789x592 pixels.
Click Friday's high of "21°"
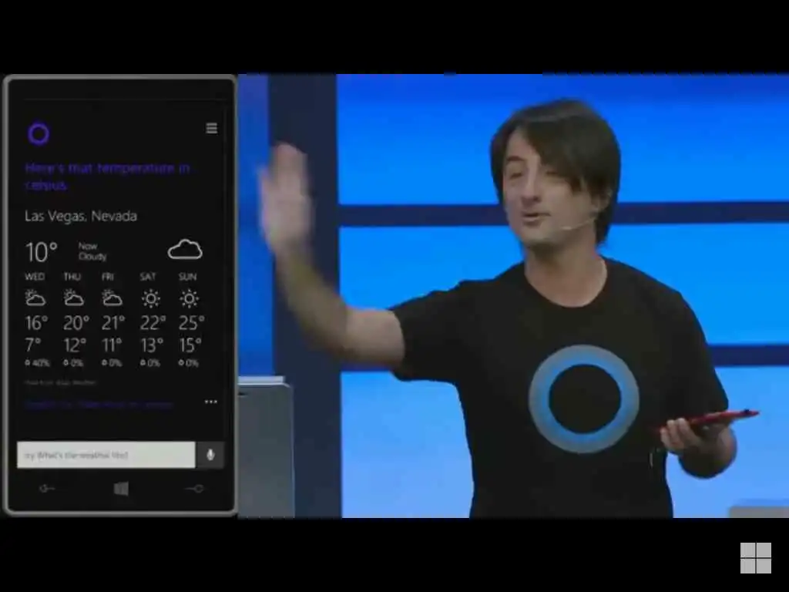tap(113, 323)
